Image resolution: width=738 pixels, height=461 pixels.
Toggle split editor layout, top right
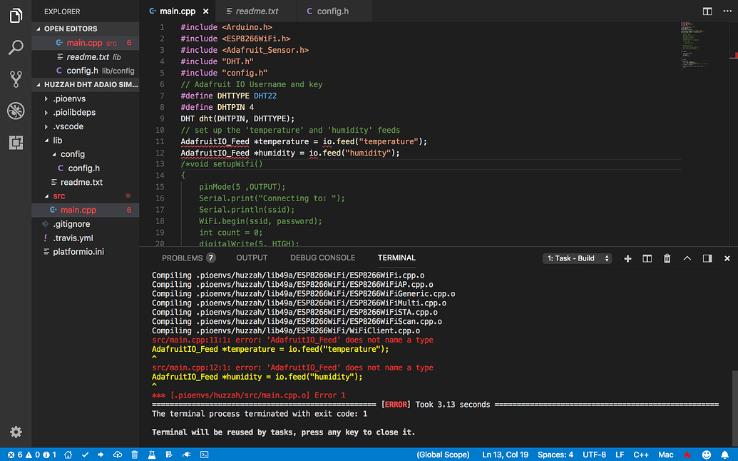coord(707,11)
